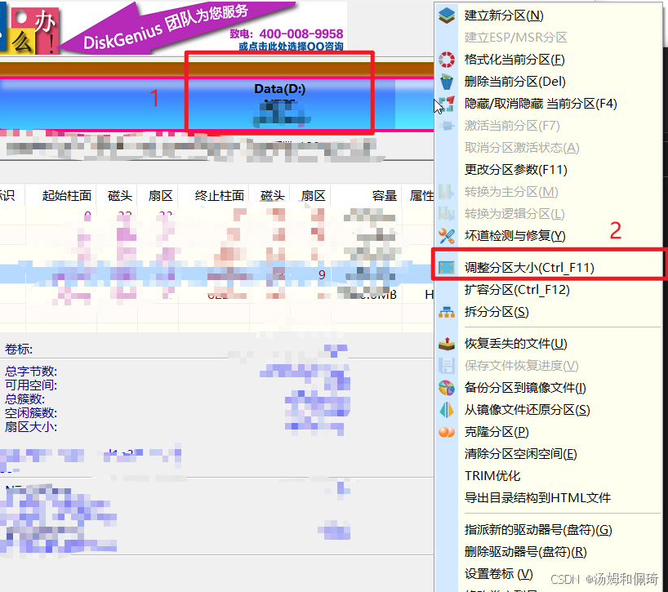668x592 pixels.
Task: Select 拆分分区(S) menu entry
Action: tap(497, 312)
